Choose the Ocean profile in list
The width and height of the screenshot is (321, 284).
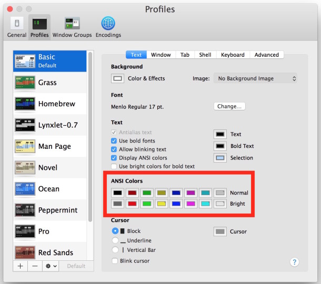[25, 189]
